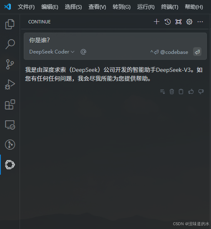Give thumbs up to the response
The height and width of the screenshot is (229, 211).
pos(191,92)
